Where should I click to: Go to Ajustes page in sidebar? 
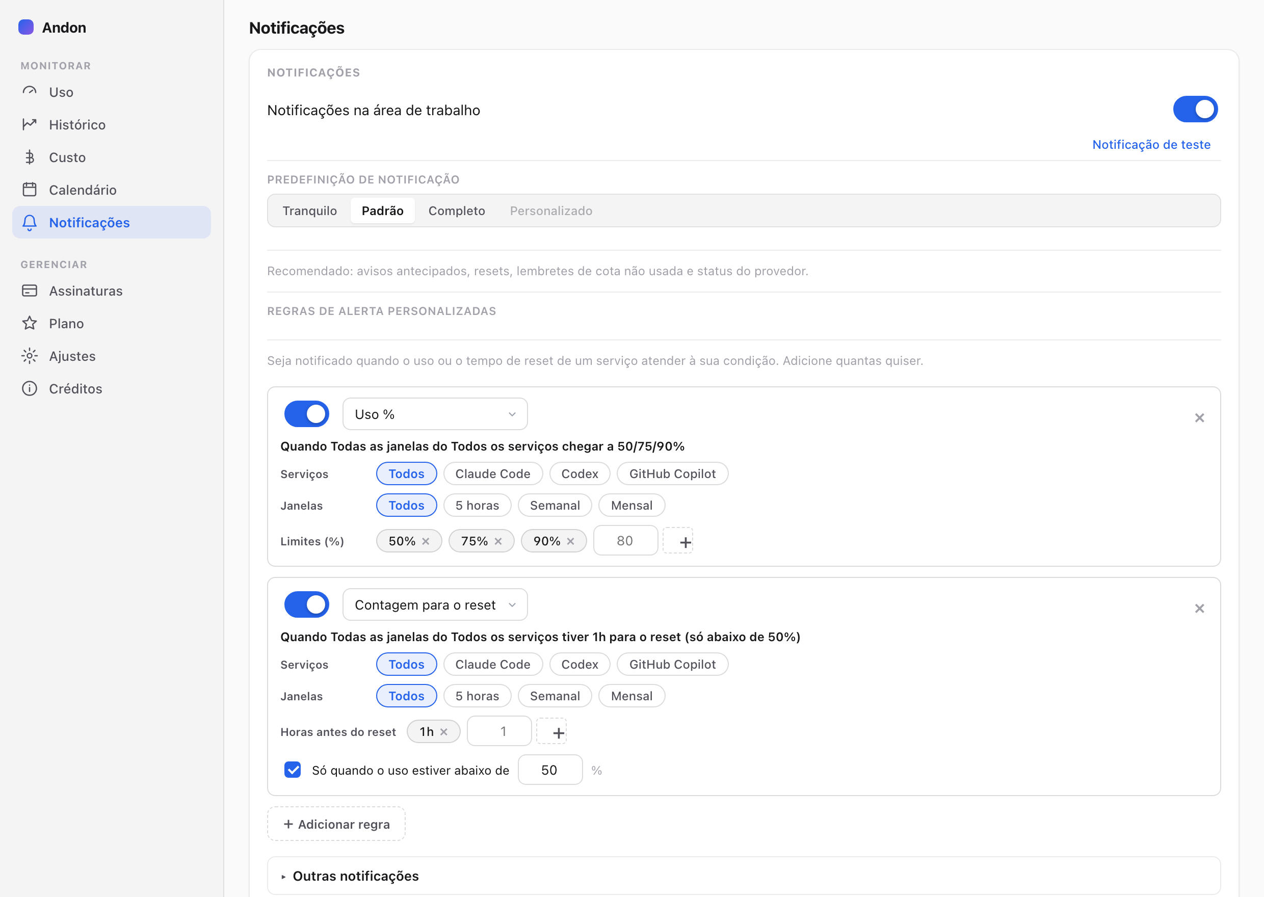click(112, 356)
